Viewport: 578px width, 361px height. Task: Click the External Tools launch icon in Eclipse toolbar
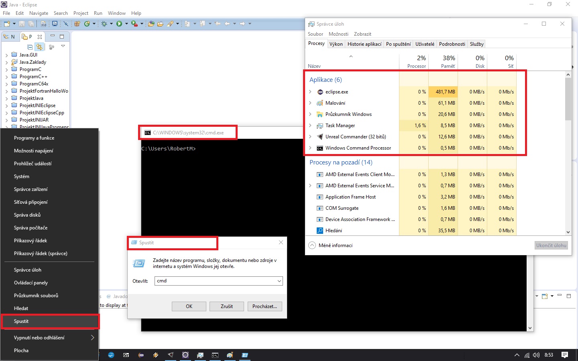coord(134,24)
